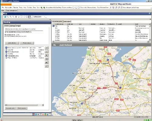Screen dimensions: 152x121
Task: Select Pieter Aertszstraat Amsterdam stop row
Action: [x=25, y=48]
